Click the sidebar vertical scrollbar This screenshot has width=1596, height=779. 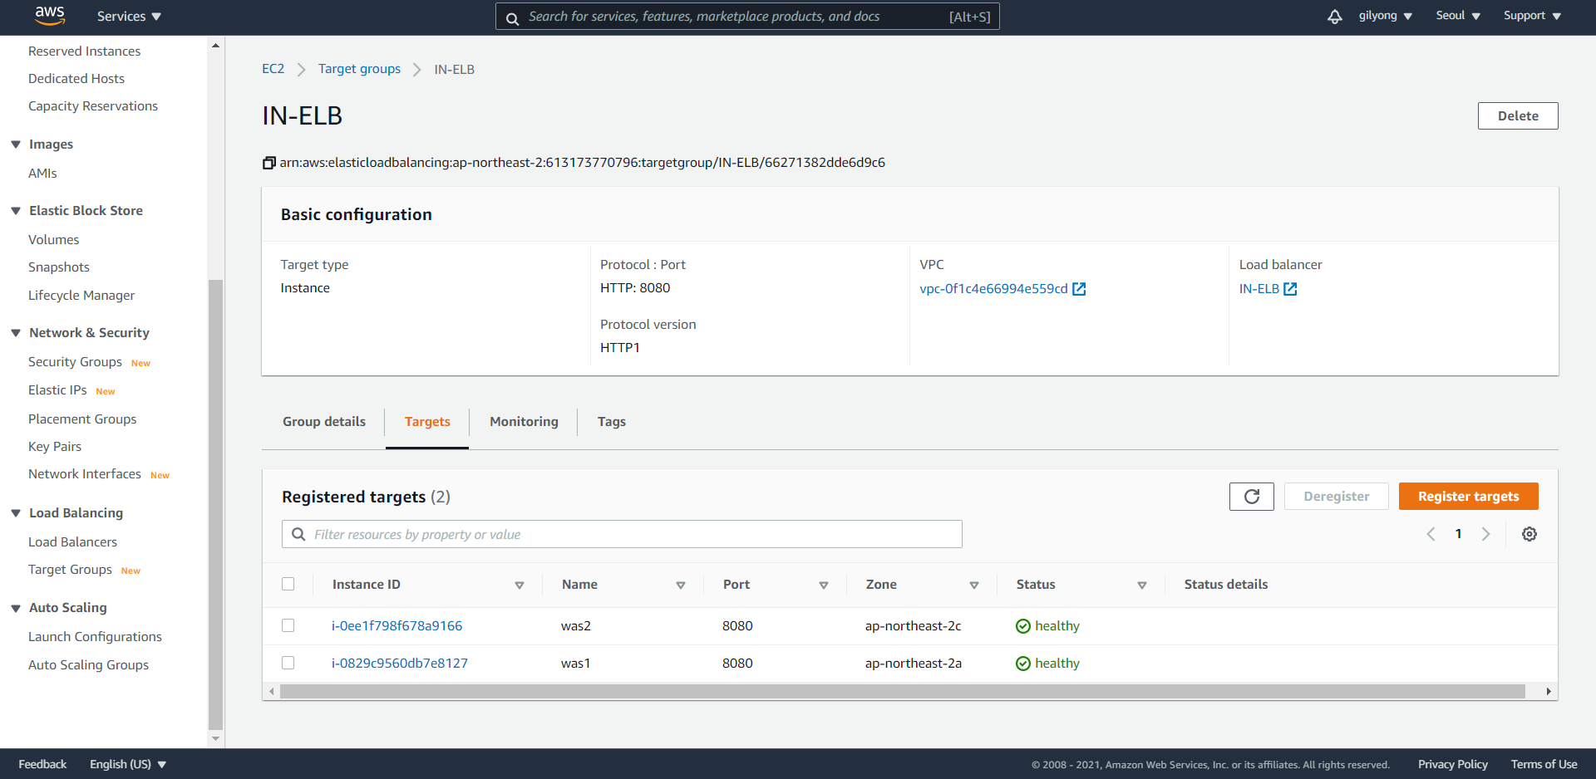[215, 504]
